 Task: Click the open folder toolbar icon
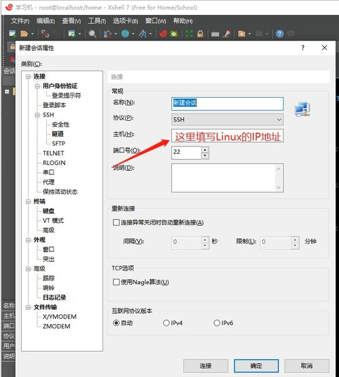24,34
